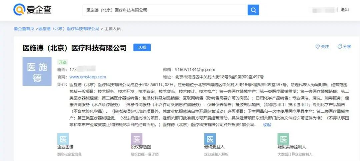Click the 认领 claim button
This screenshot has width=360, height=161.
142,47
